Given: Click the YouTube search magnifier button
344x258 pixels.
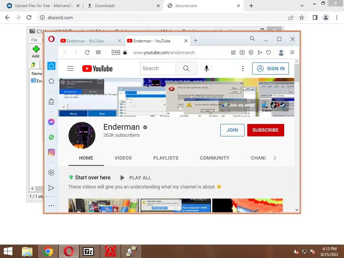Looking at the screenshot, I should pos(186,69).
